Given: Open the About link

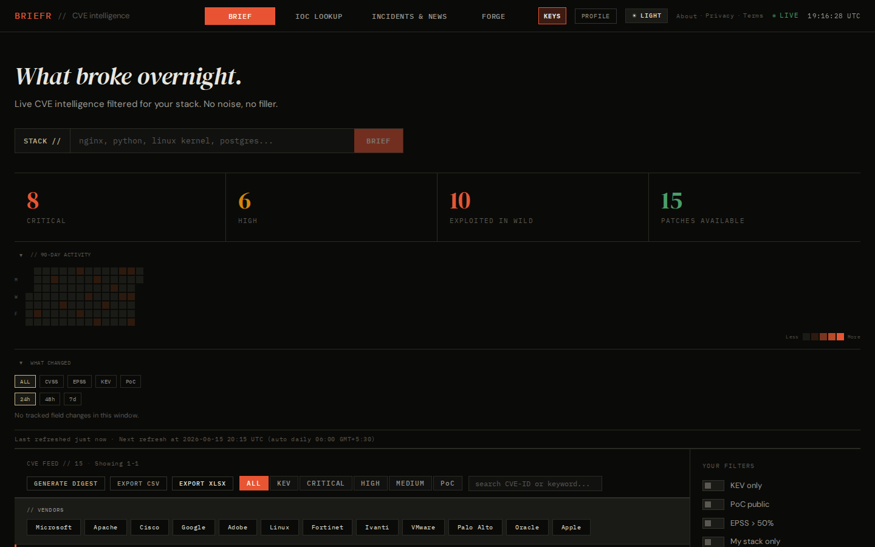Looking at the screenshot, I should [x=687, y=16].
